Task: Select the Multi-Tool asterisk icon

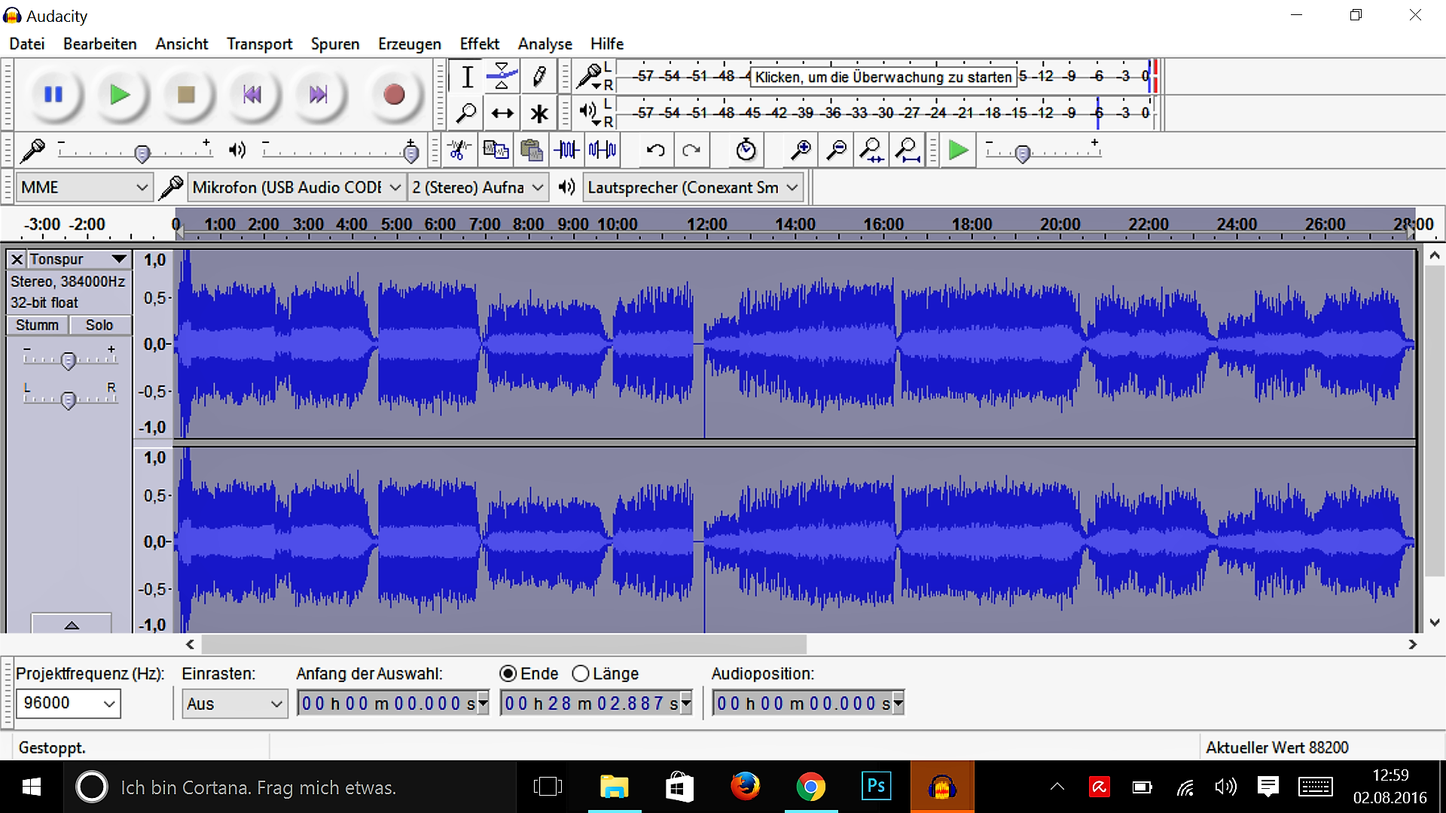Action: point(538,114)
